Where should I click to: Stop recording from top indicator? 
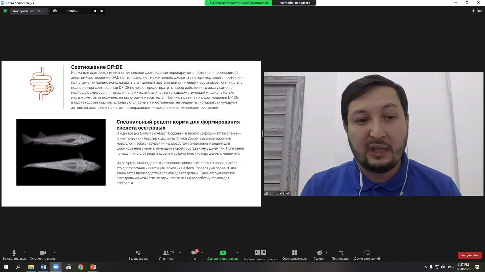click(102, 11)
